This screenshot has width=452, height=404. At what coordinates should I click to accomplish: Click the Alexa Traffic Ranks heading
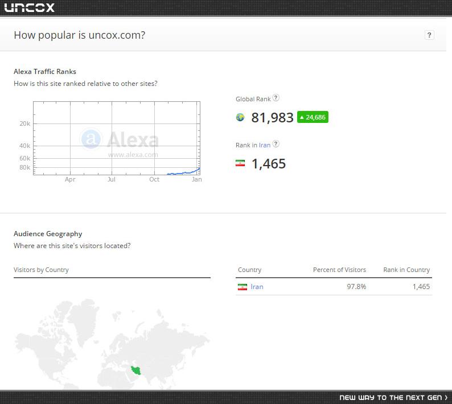tap(45, 72)
